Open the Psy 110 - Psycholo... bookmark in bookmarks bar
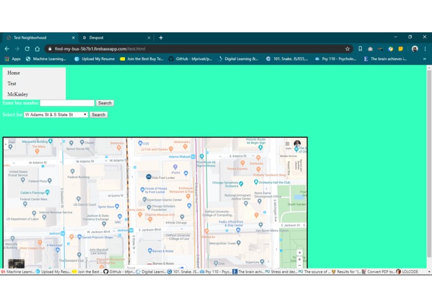432x307 pixels. (x=336, y=58)
